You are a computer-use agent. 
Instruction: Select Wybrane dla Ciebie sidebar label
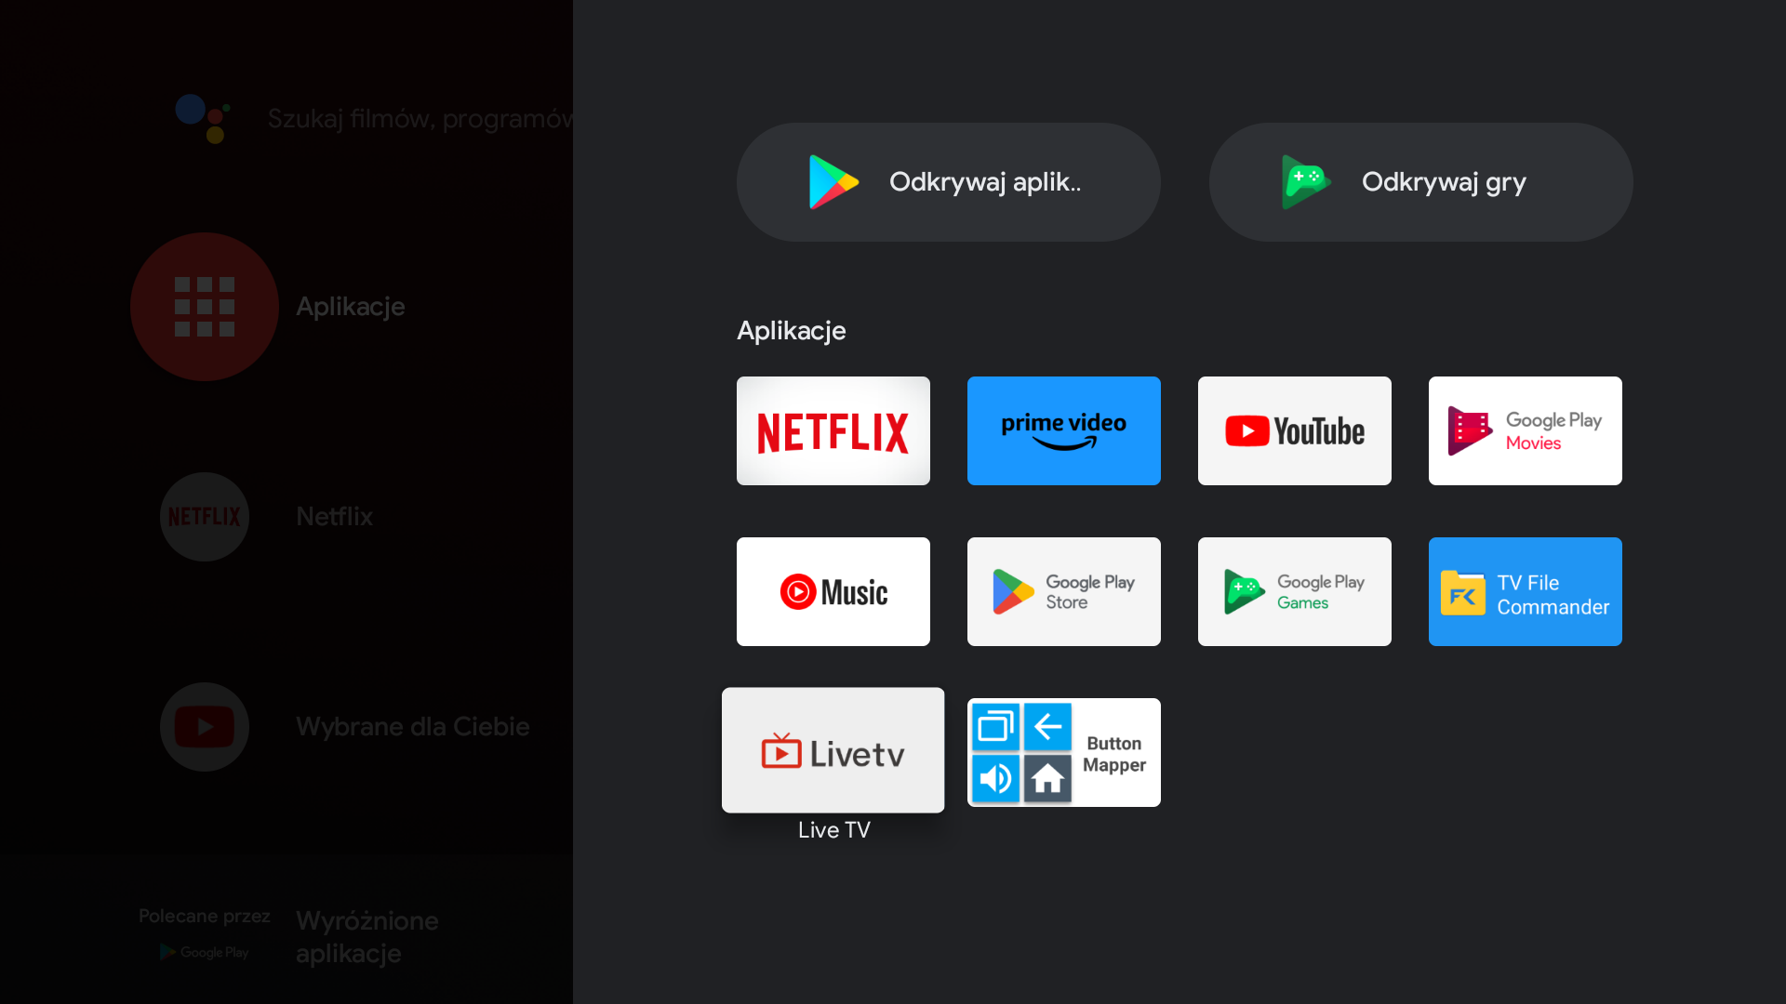click(413, 727)
